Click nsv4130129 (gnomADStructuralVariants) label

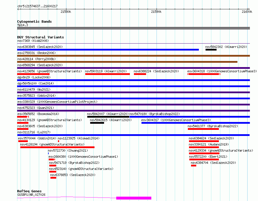pyautogui.click(x=50, y=120)
